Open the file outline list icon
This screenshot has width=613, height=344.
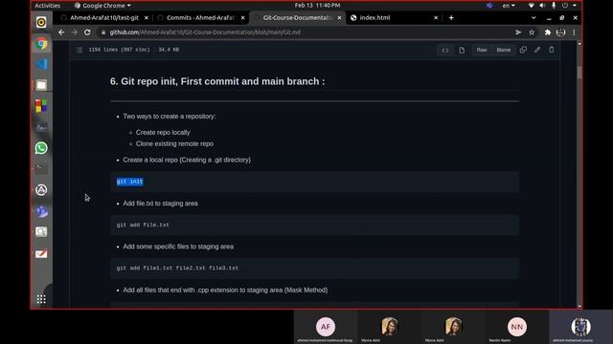tap(79, 50)
